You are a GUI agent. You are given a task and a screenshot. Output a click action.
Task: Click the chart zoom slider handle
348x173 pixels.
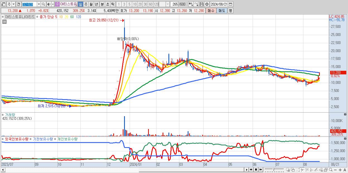tap(274, 169)
